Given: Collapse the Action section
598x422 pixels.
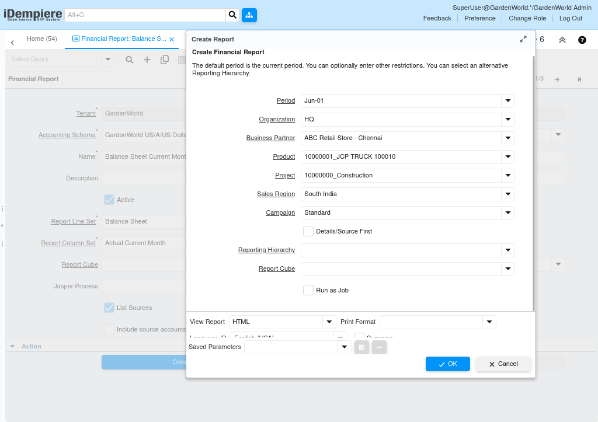Looking at the screenshot, I should click(12, 346).
